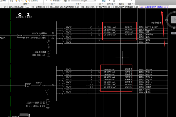Switch to the 000、系统图23.11.06 drawing tab

[x=39, y=6]
